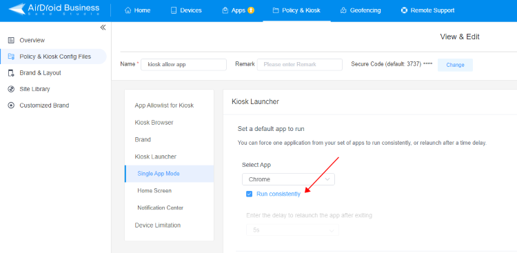Click the Devices tablet icon
517x253 pixels.
point(174,10)
